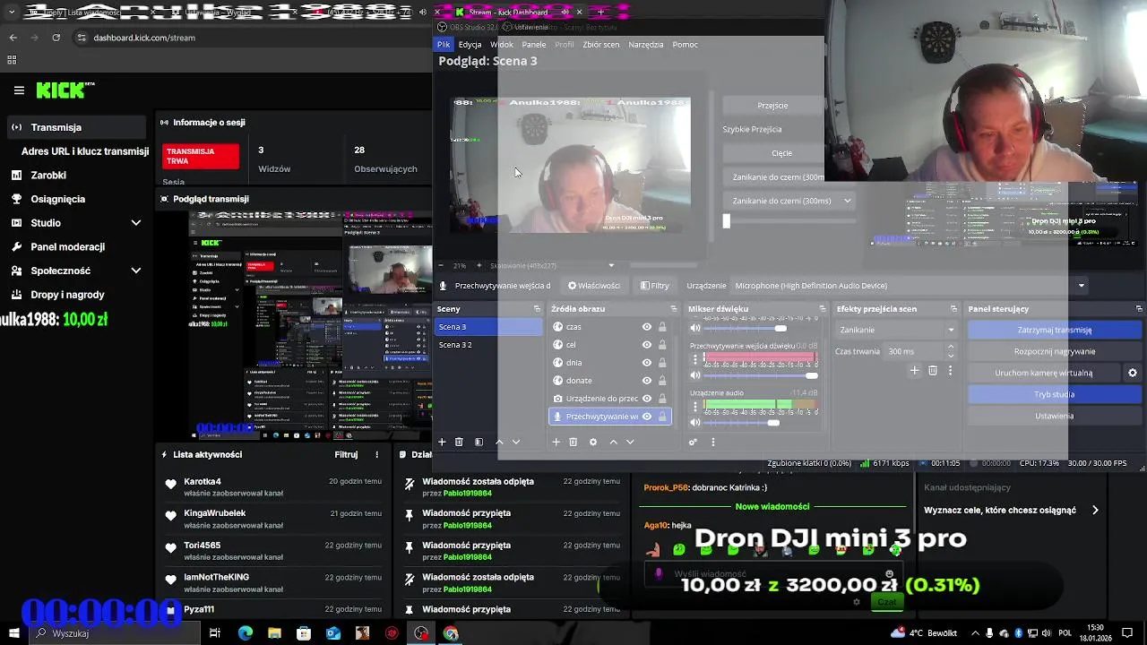Screen dimensions: 1147x645
Task: Delete selected scene with the Sceny trash icon
Action: coord(459,442)
